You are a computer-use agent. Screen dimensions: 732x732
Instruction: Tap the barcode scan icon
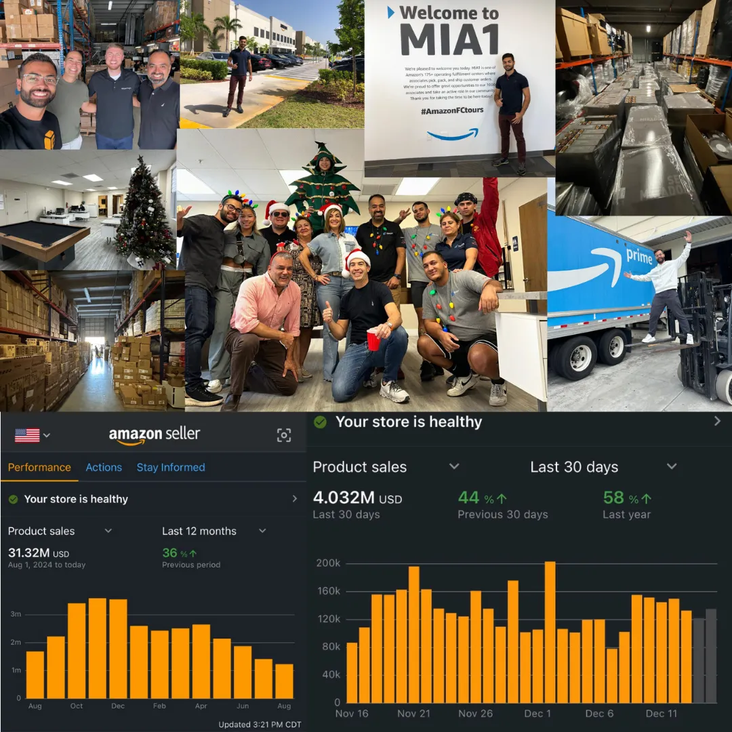284,435
